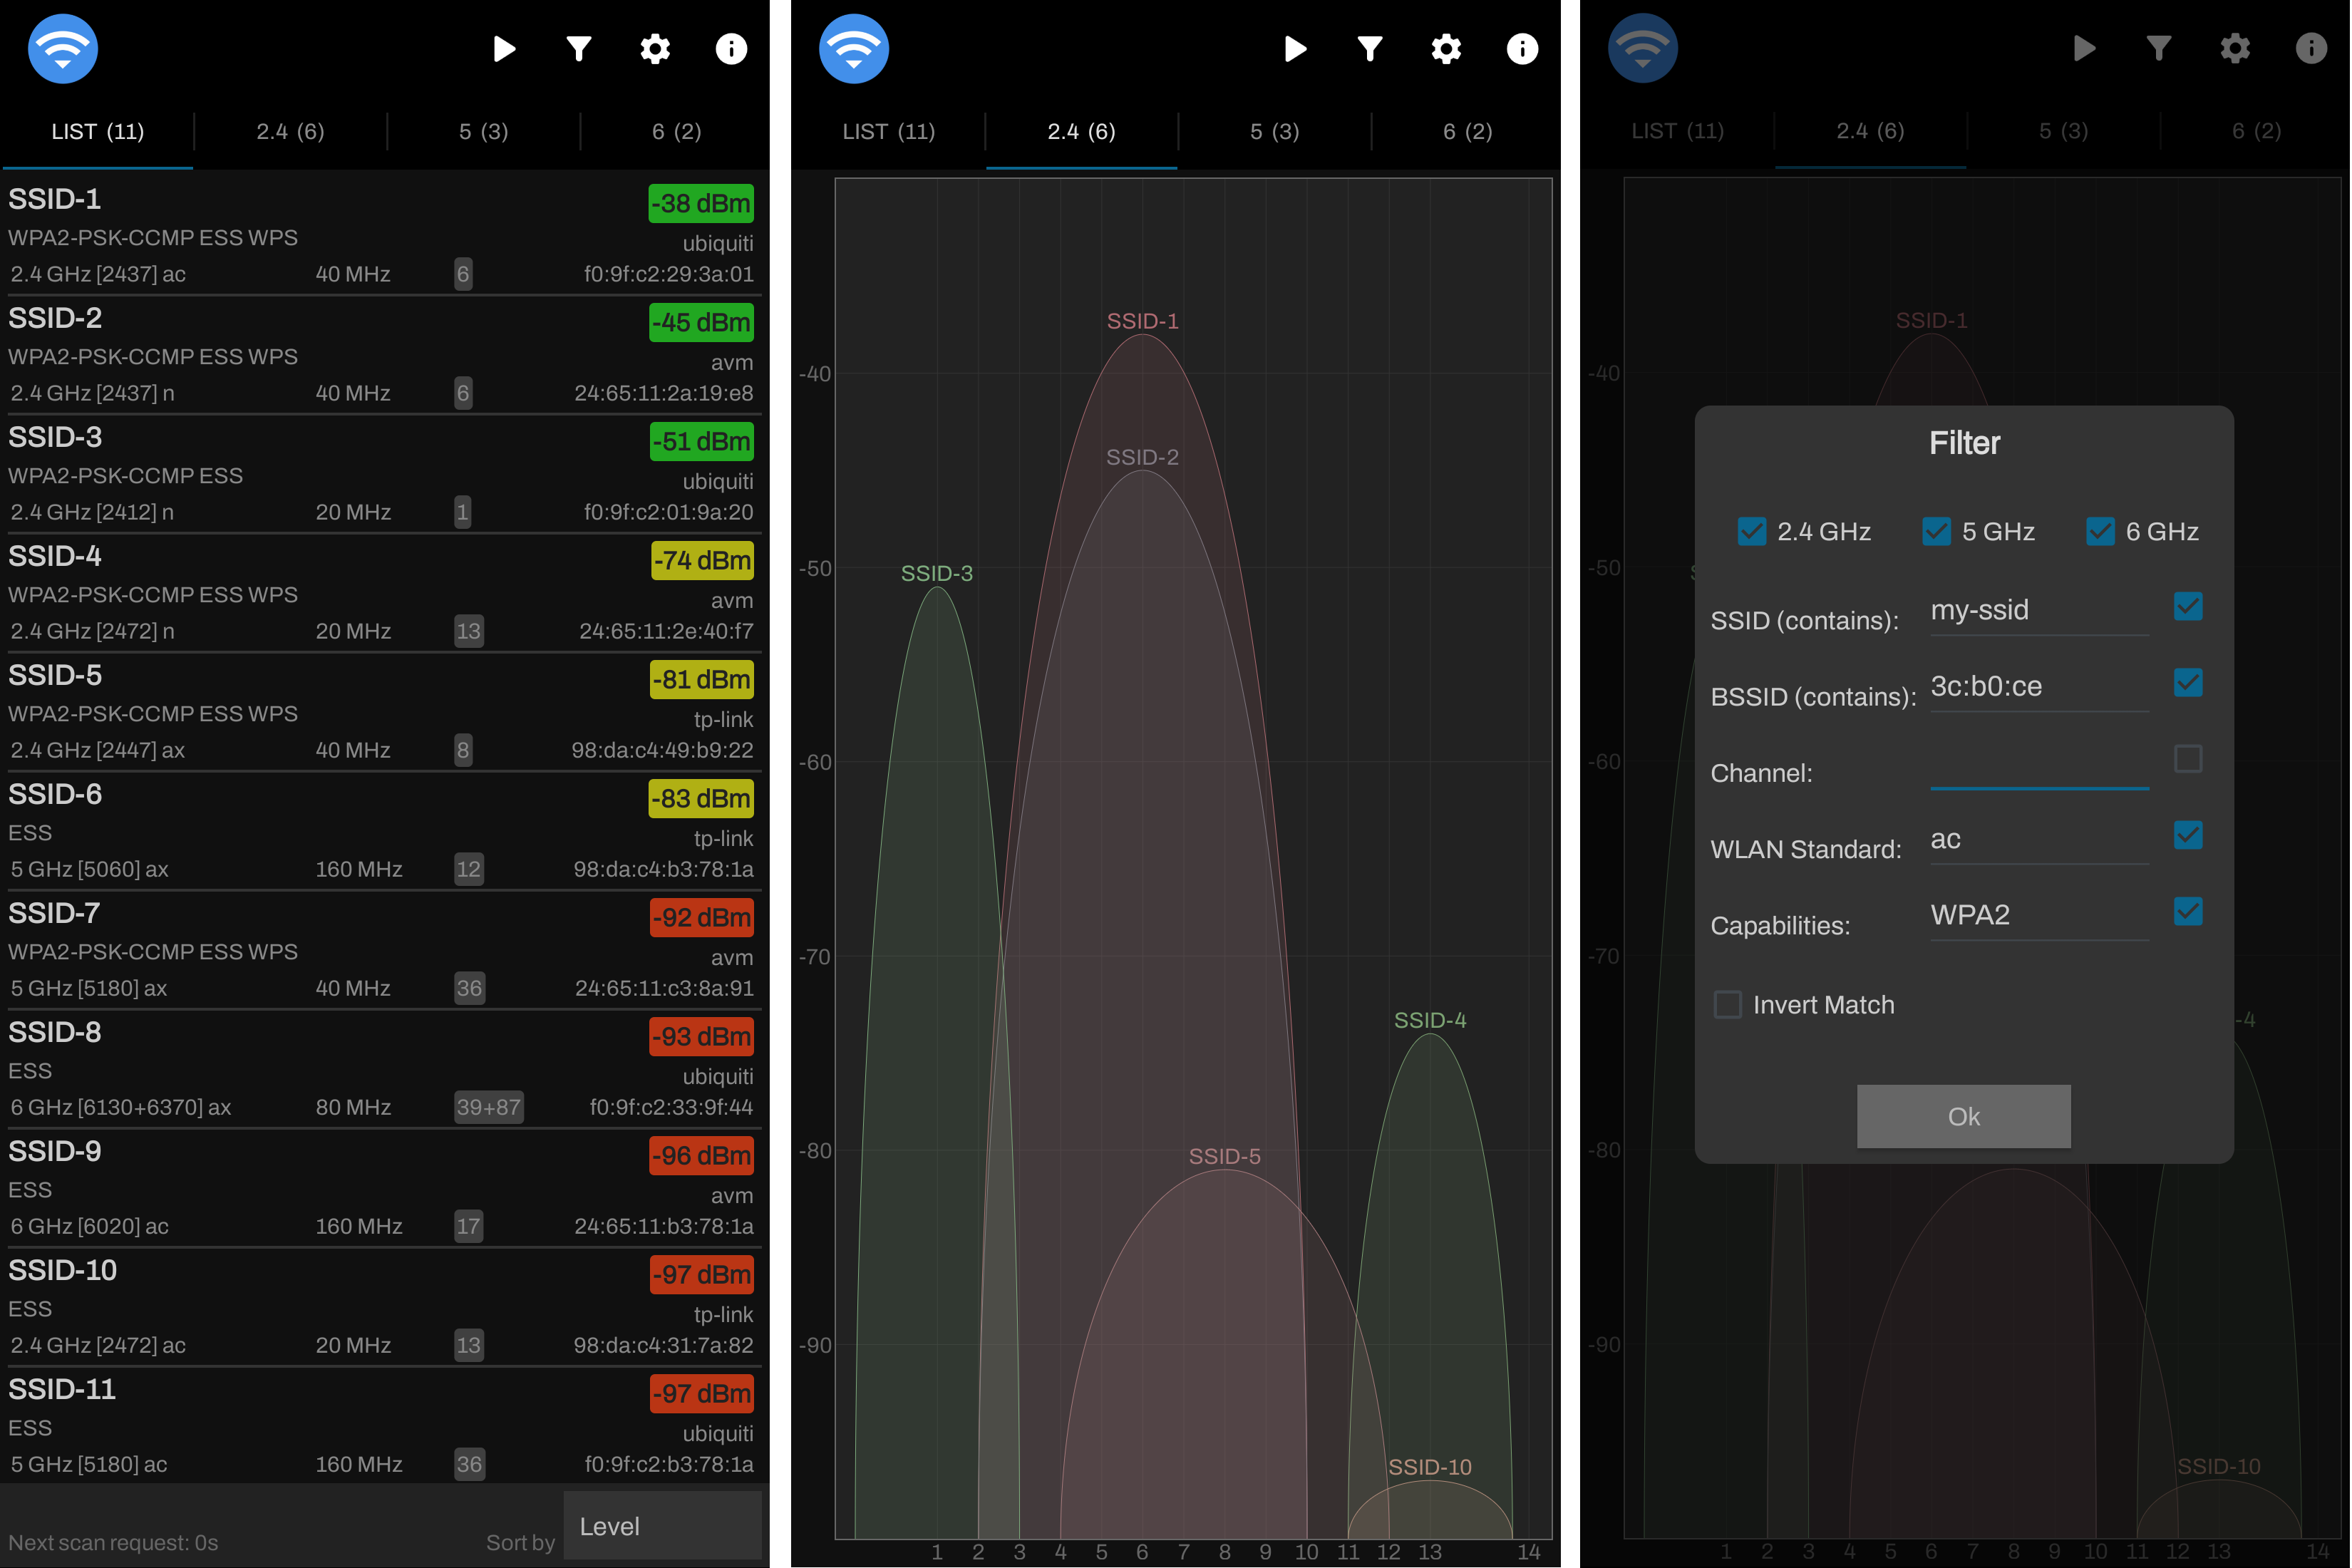The height and width of the screenshot is (1568, 2352).
Task: Tap play icon in the 2.4 graph screen
Action: pyautogui.click(x=1295, y=49)
